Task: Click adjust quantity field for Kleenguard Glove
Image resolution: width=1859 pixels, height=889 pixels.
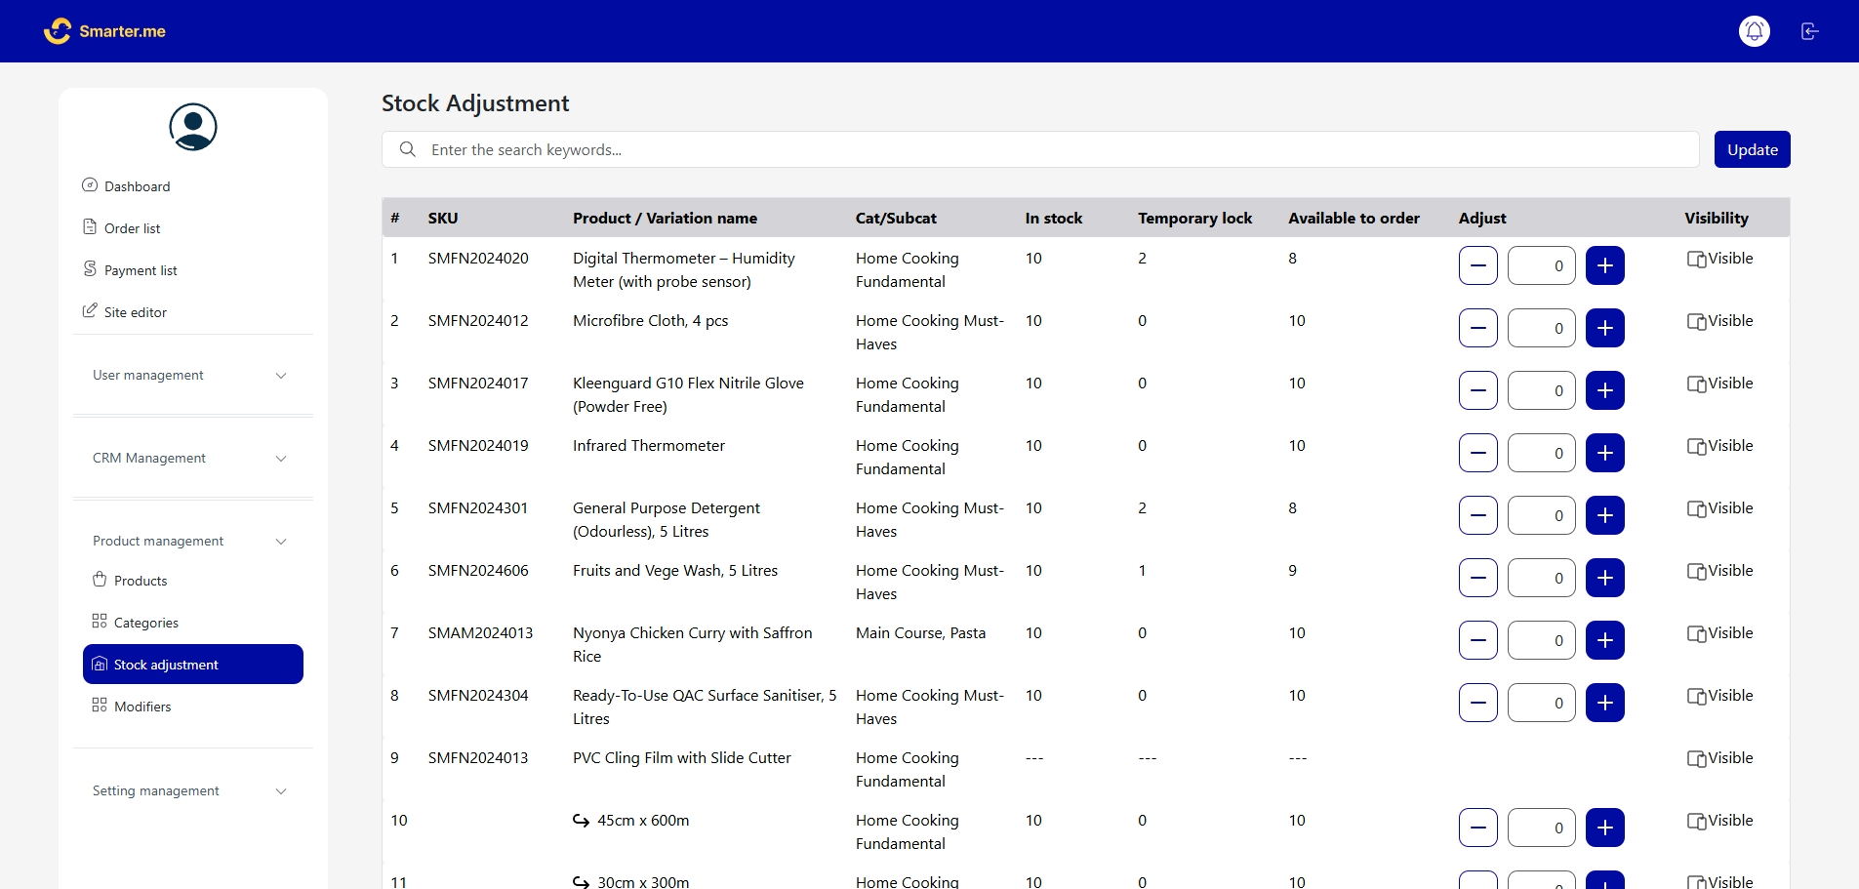Action: 1541,390
